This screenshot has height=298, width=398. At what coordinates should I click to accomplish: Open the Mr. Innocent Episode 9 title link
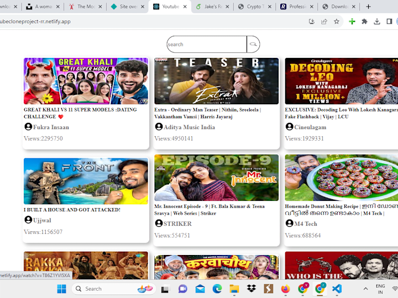pos(210,210)
